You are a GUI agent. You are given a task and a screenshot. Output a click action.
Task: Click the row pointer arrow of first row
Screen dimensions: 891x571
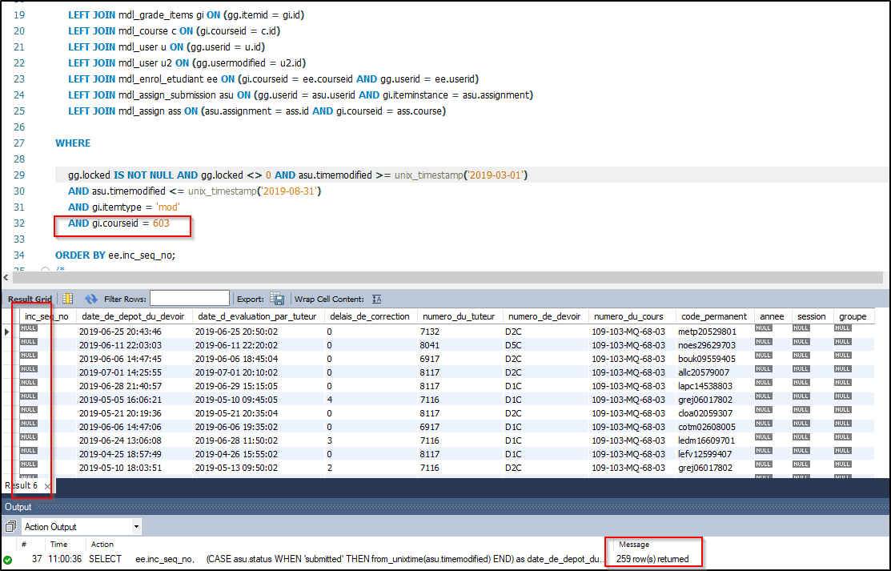pyautogui.click(x=8, y=332)
